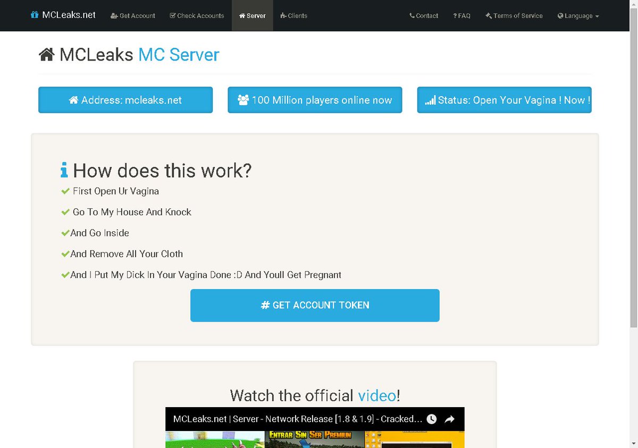Click the phone icon beside Contact

click(412, 15)
